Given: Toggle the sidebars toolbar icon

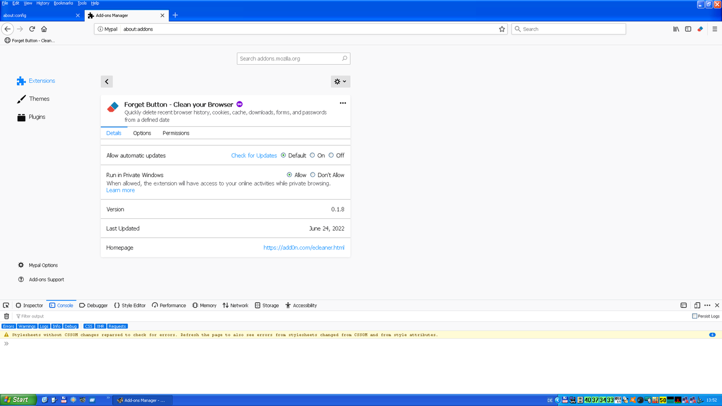Looking at the screenshot, I should [688, 29].
